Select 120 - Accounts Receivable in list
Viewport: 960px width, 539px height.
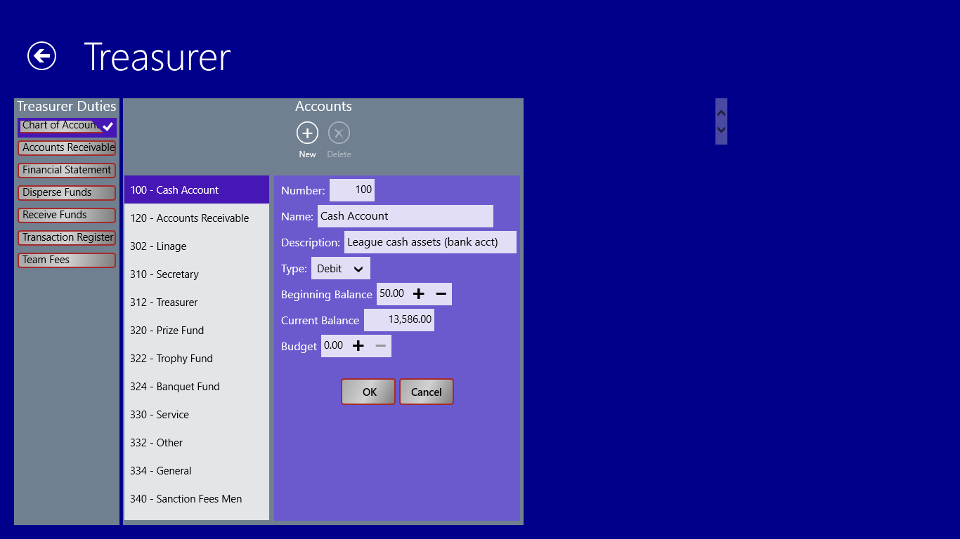coord(197,218)
